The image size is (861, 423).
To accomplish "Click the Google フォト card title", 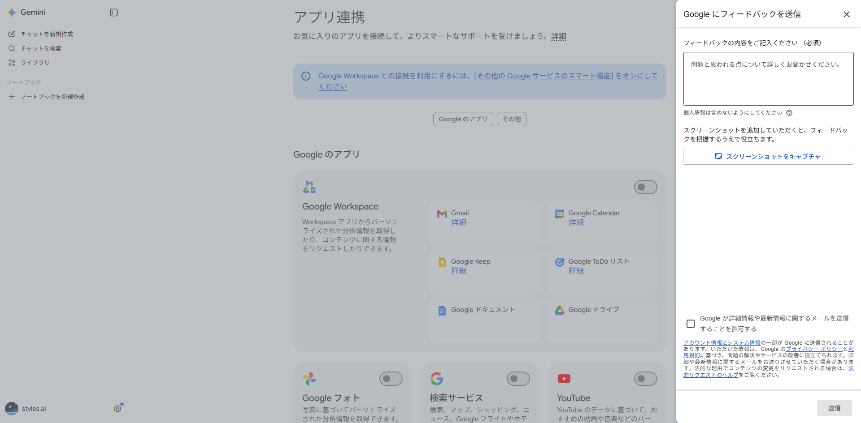I will [331, 398].
